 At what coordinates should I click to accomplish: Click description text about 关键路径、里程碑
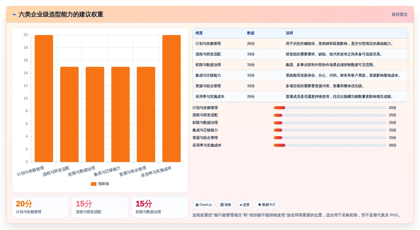[340, 44]
